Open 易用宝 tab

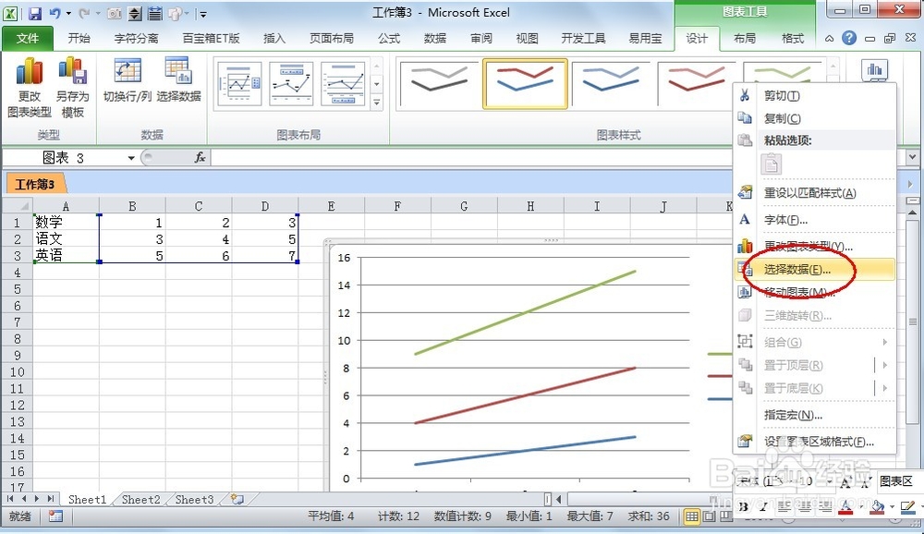[x=645, y=38]
